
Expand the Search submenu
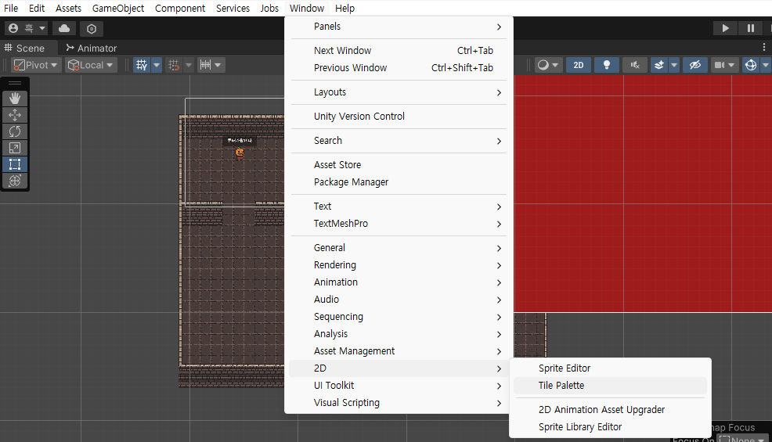399,141
